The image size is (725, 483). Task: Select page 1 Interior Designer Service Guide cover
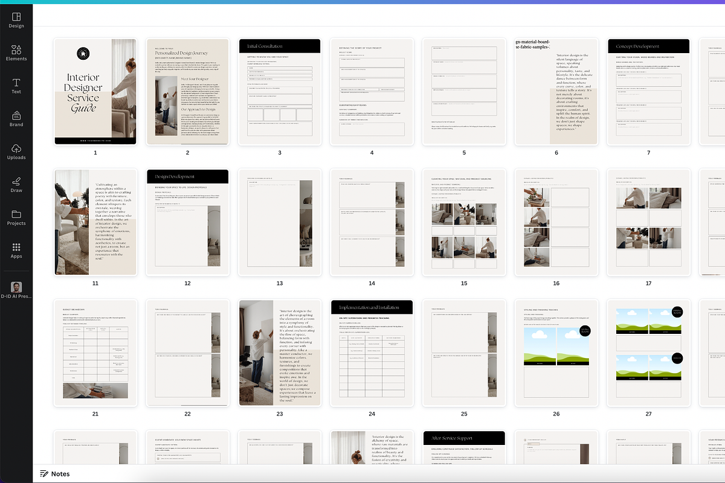95,92
